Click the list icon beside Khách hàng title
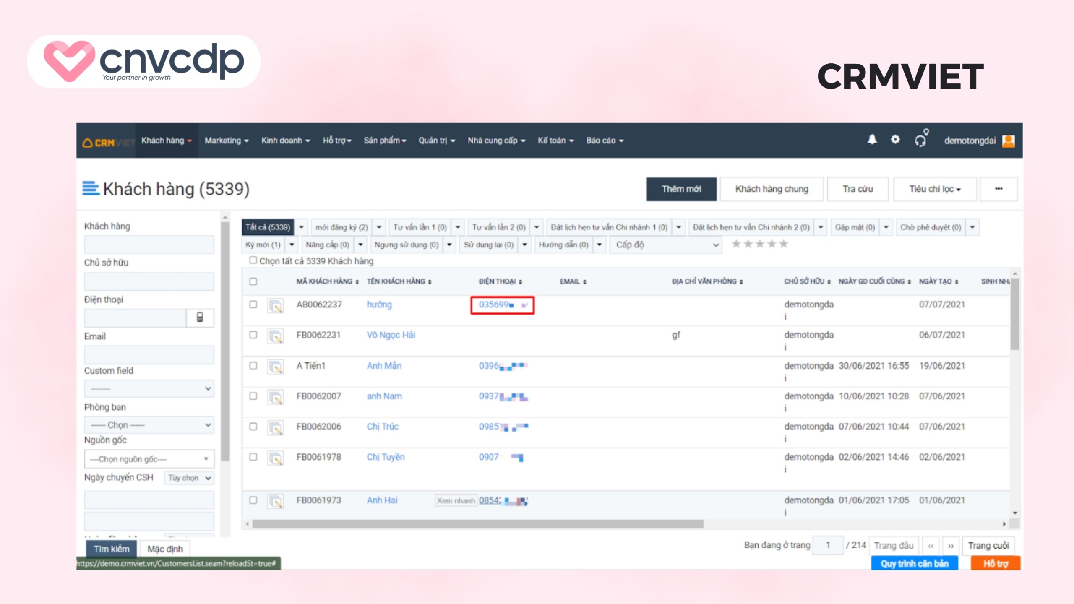 91,188
